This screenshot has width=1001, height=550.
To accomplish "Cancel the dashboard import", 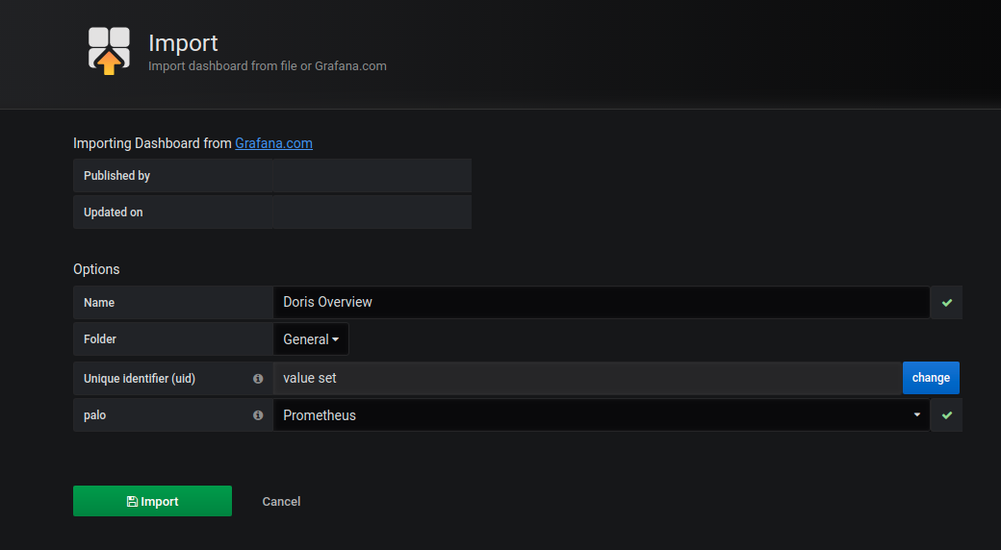I will point(281,501).
